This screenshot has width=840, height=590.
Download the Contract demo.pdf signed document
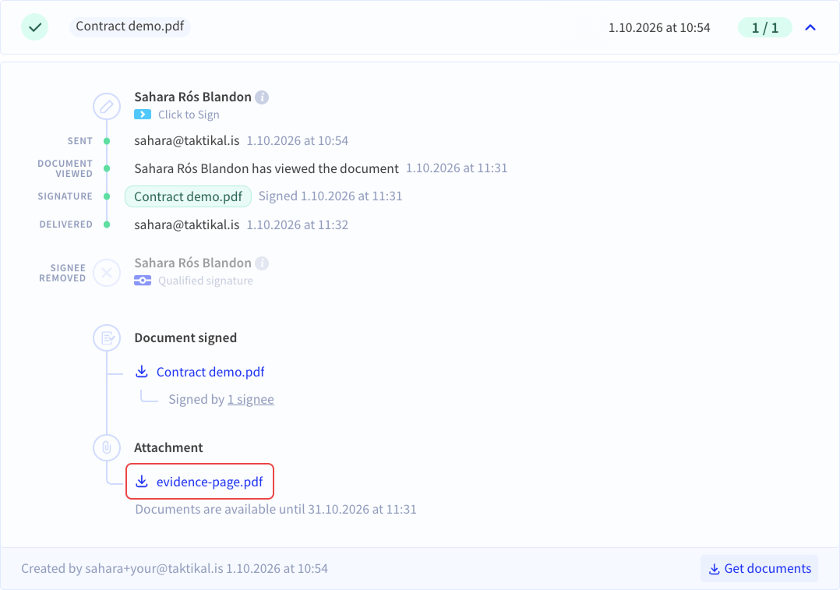pyautogui.click(x=210, y=372)
